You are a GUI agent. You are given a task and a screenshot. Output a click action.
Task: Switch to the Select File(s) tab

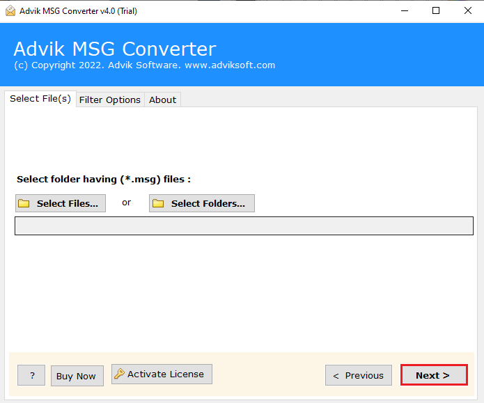point(40,99)
